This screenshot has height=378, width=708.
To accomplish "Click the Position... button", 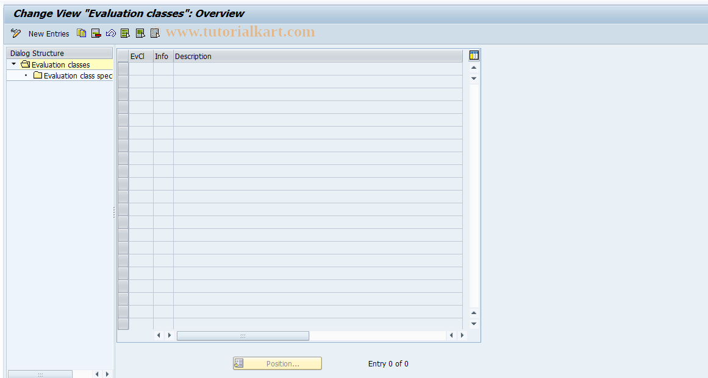I will pos(277,363).
